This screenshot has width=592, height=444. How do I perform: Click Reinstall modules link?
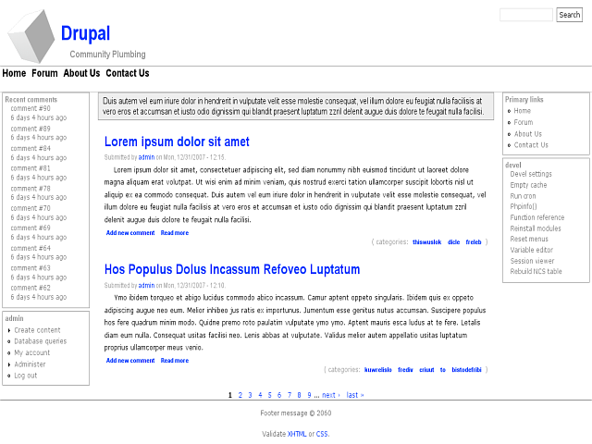click(x=536, y=228)
